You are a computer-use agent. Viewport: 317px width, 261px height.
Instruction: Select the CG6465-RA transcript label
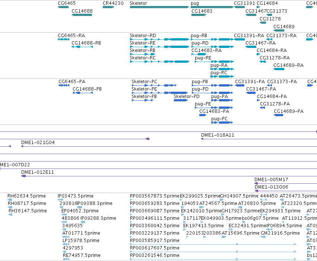[72, 36]
